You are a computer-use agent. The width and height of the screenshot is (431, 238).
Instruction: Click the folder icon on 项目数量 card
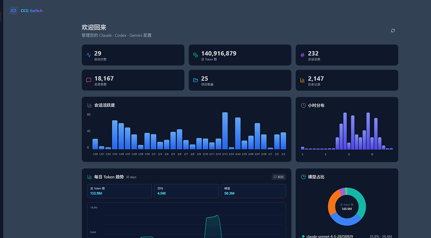pyautogui.click(x=195, y=80)
